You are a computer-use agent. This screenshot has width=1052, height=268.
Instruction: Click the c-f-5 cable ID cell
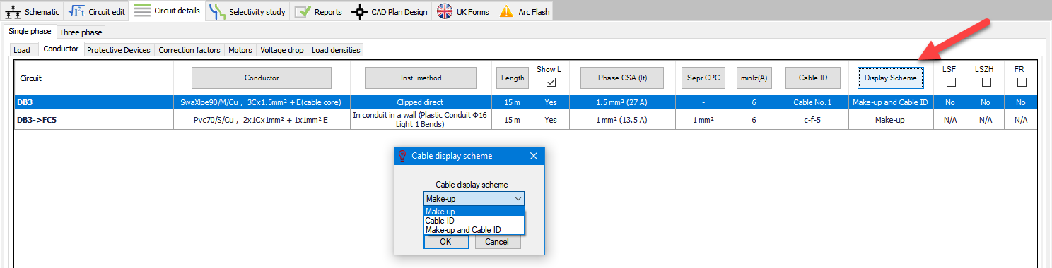(x=812, y=120)
